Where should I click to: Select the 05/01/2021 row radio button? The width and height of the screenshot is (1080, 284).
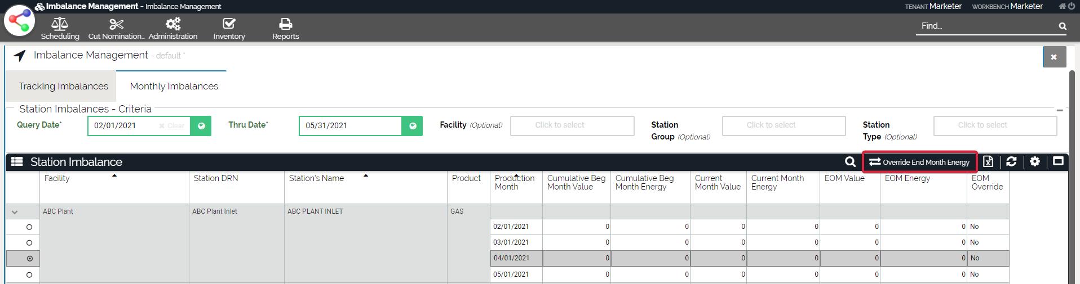[29, 275]
